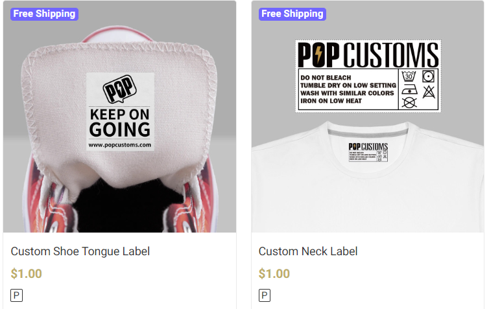489x309 pixels.
Task: Click the do not bleach triangle symbol
Action: pyautogui.click(x=429, y=91)
